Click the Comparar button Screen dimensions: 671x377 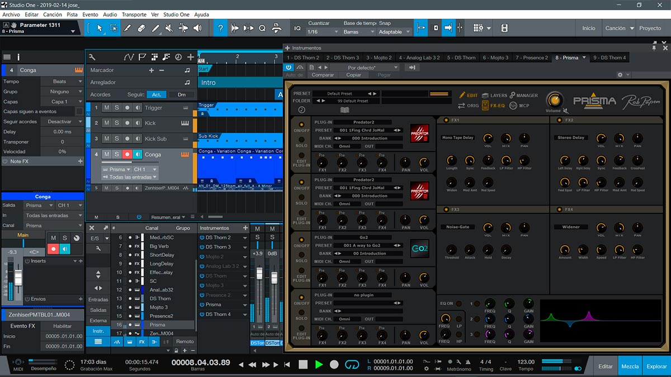[323, 75]
